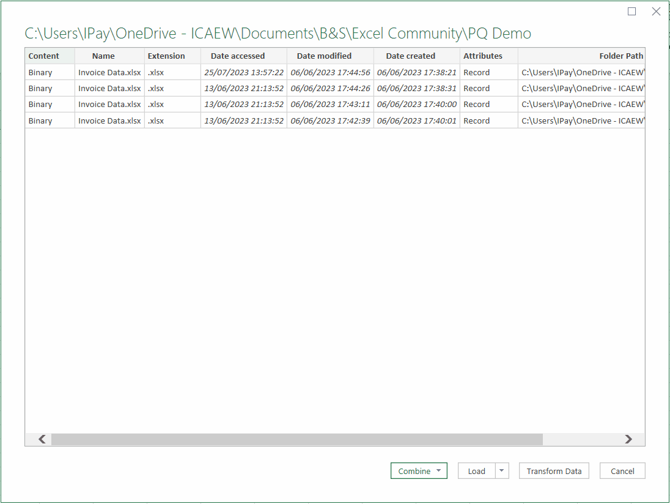This screenshot has height=504, width=670.
Task: Select the first Invoice Data.xlsx row
Action: [109, 72]
